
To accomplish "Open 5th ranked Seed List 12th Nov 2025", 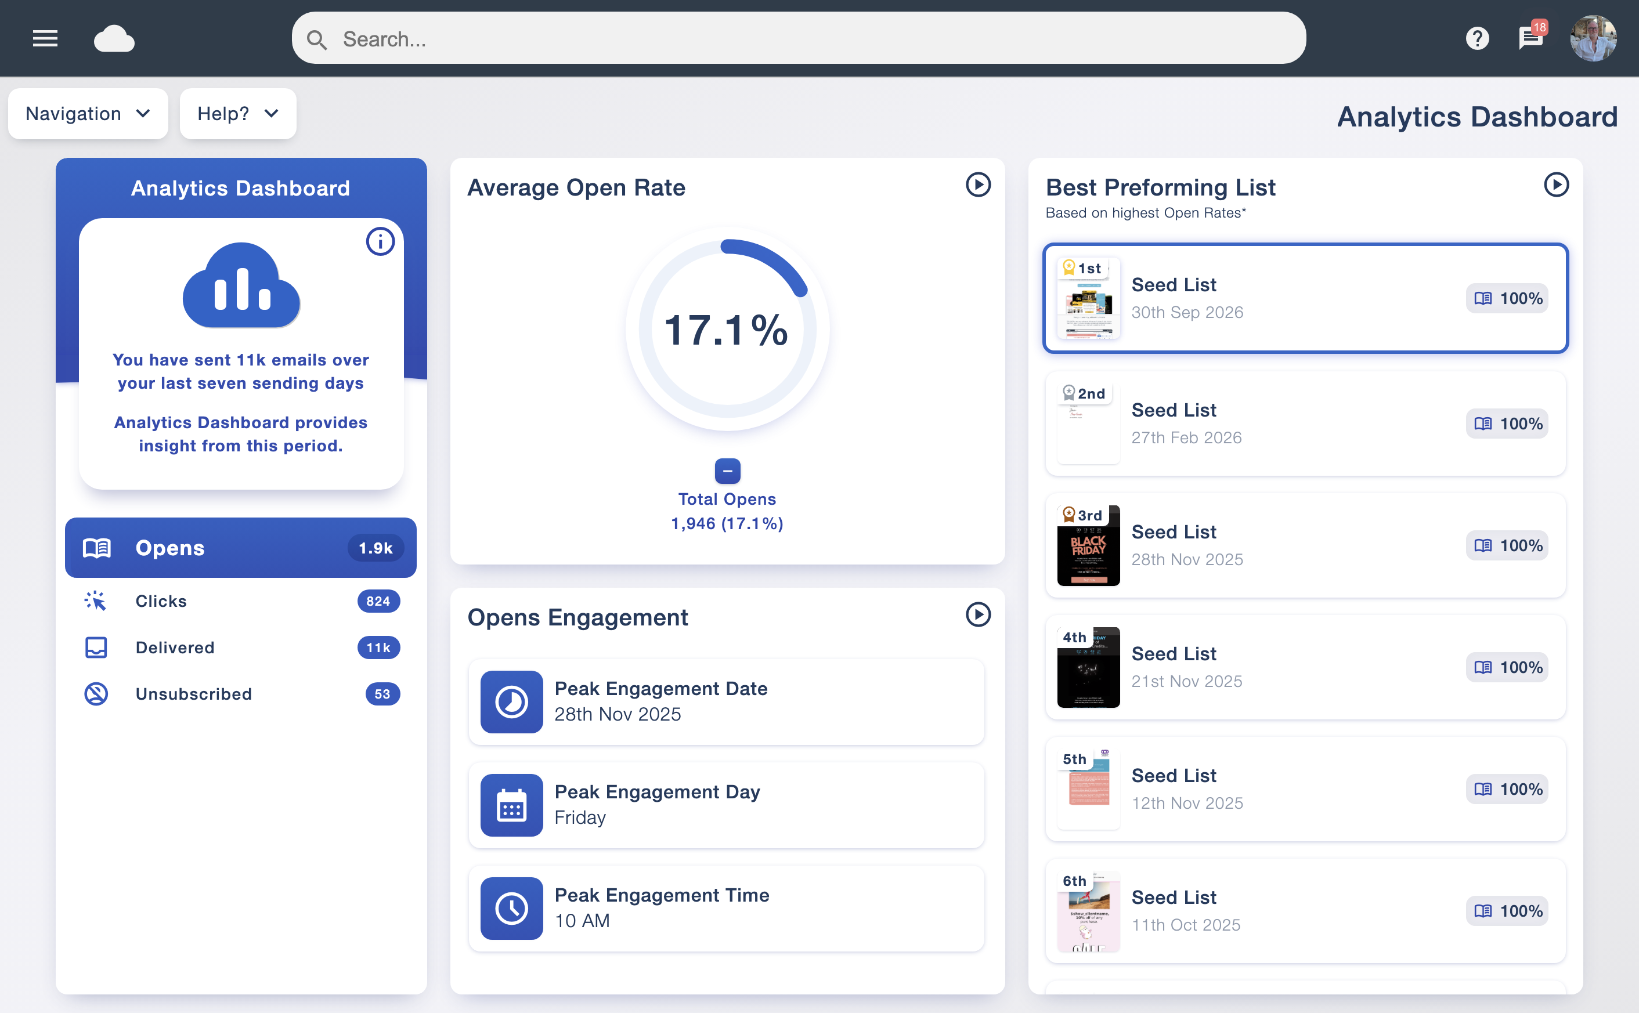I will pos(1305,789).
